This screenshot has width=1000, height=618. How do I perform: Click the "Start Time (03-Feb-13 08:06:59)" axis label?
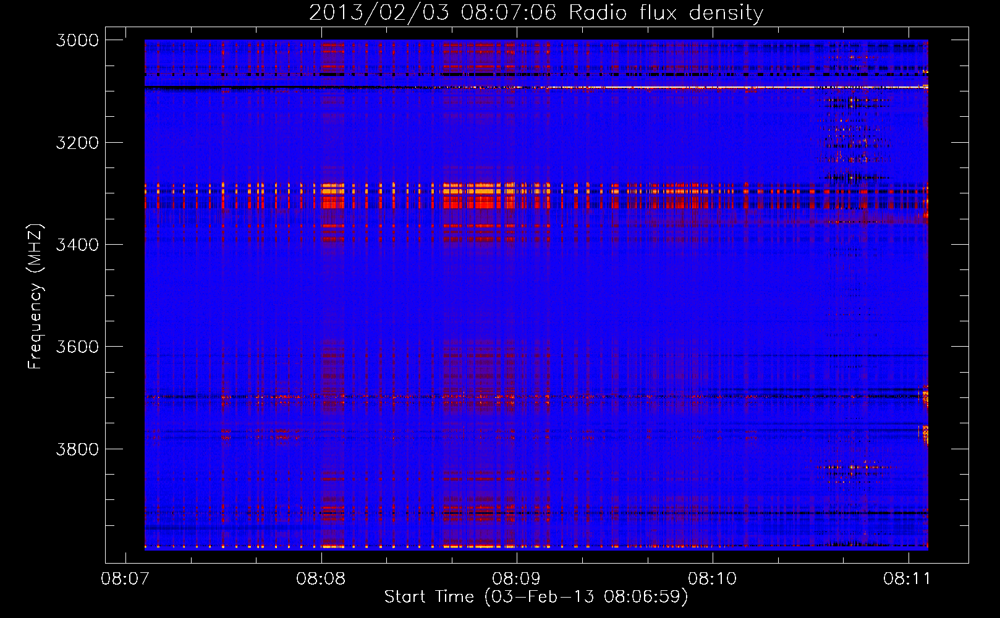click(536, 597)
